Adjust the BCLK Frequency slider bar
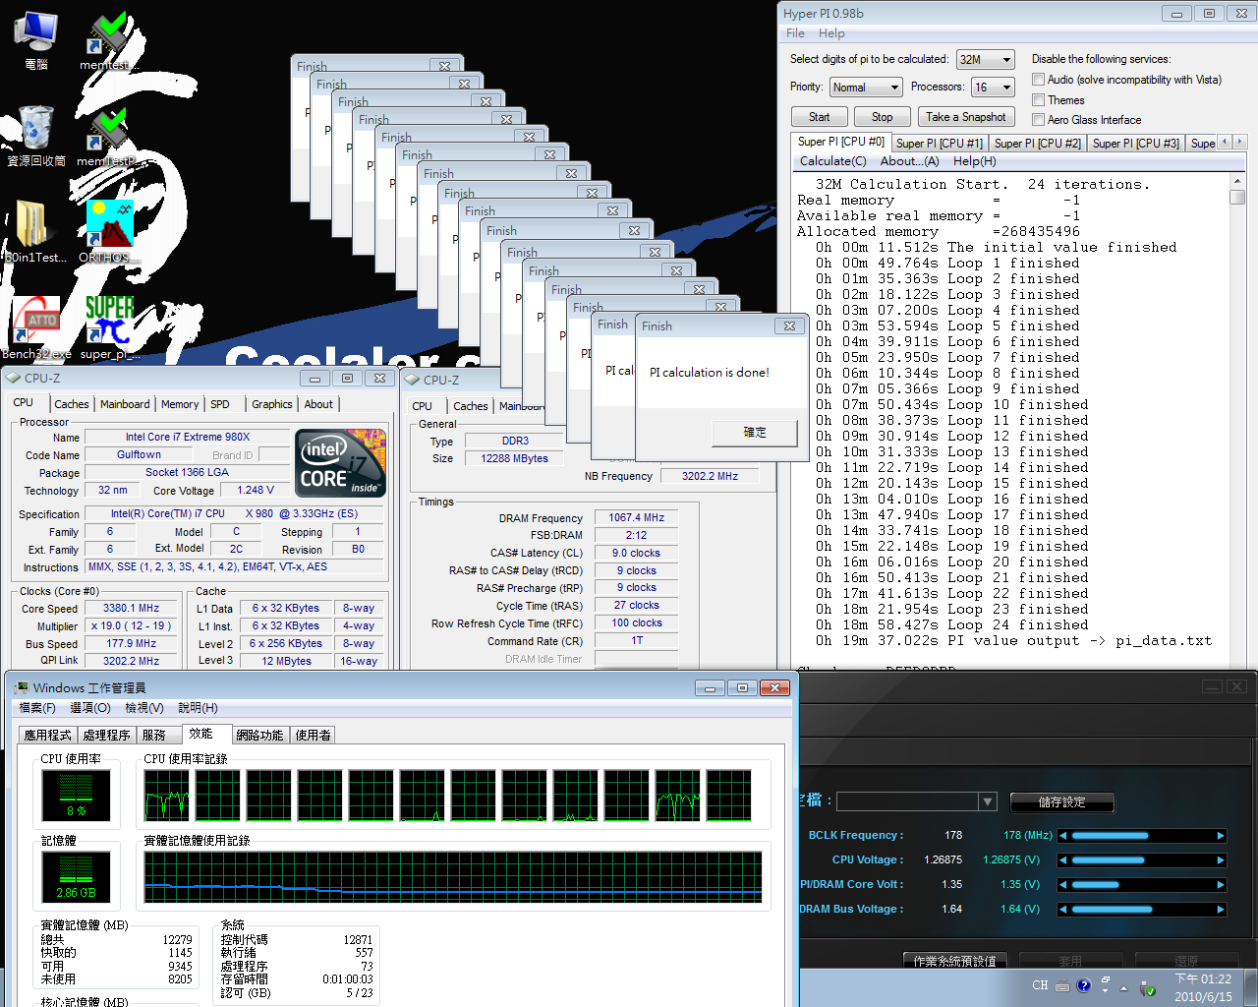Screen dimensions: 1258x1007 point(1142,836)
